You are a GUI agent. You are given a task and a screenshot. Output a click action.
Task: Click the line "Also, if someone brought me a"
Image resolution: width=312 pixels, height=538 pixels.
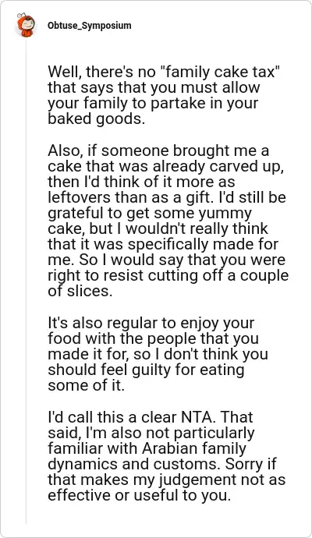point(158,150)
